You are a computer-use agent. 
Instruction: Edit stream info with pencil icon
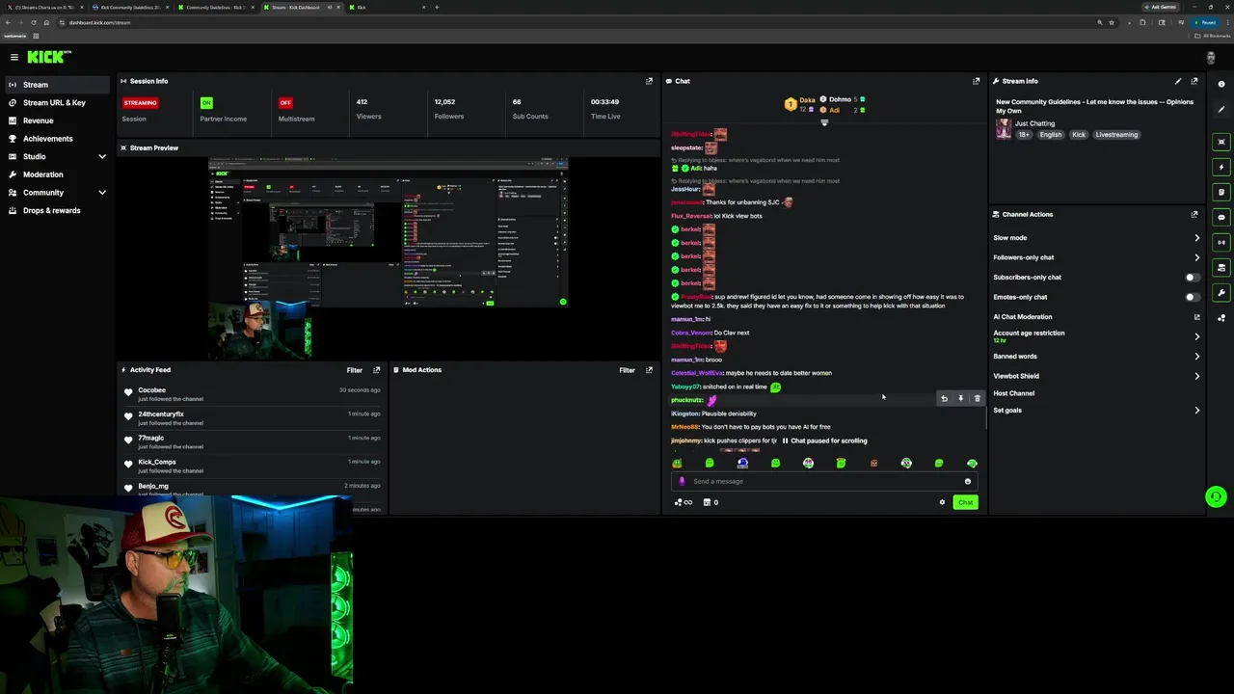coord(1178,81)
